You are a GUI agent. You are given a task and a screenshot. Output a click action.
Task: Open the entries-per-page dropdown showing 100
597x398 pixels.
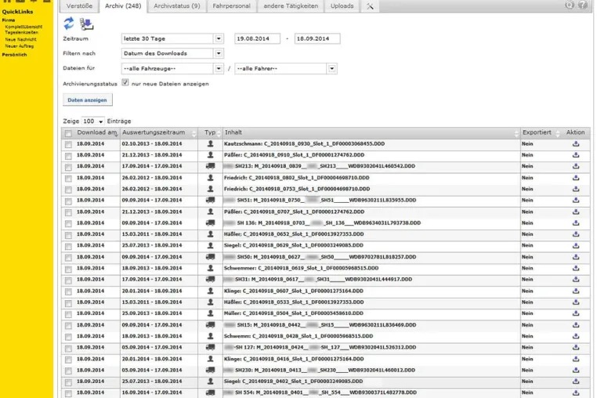[93, 121]
